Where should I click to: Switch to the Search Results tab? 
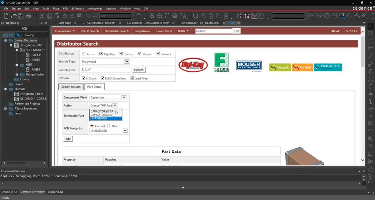71,86
